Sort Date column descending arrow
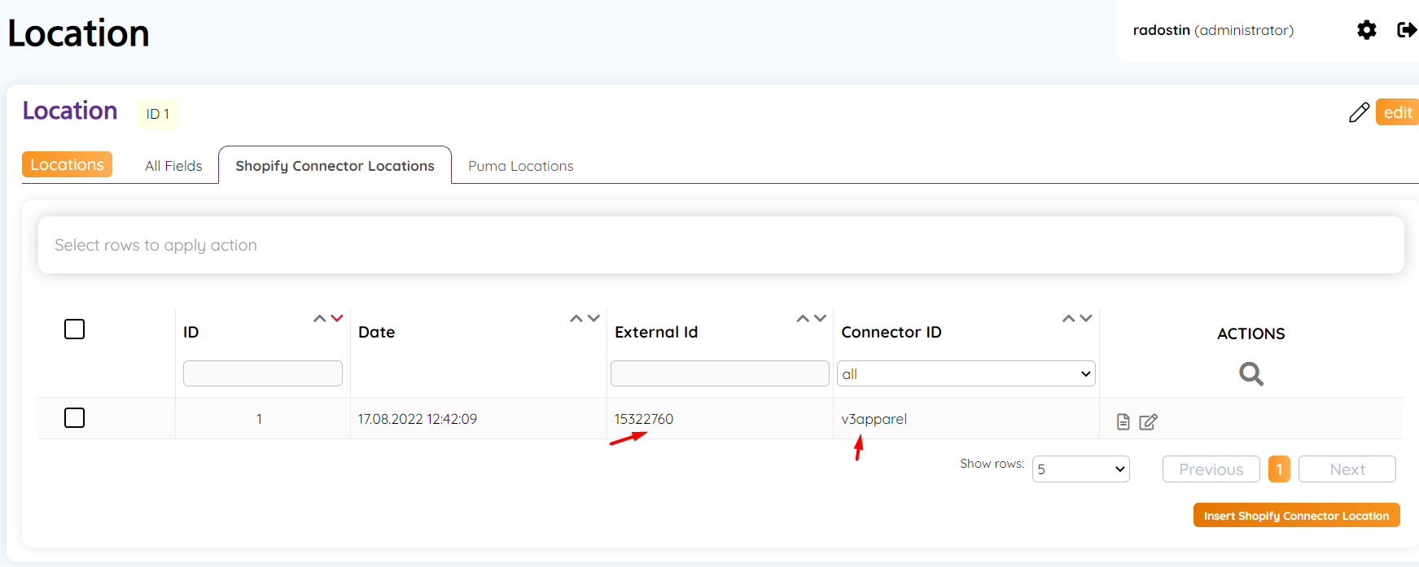This screenshot has width=1419, height=567. (x=593, y=319)
